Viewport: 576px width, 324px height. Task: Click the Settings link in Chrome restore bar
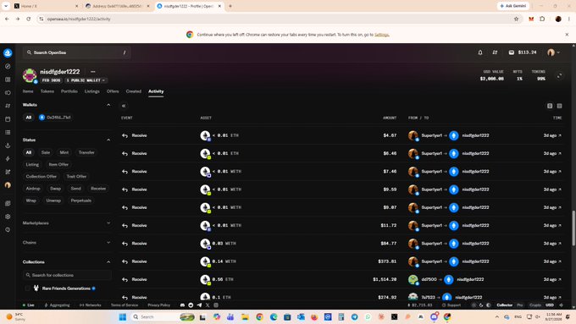pos(381,35)
